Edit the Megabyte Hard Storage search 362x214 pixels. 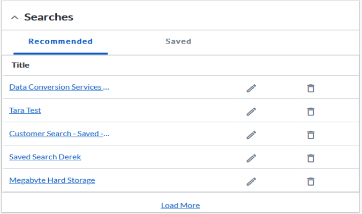251,182
